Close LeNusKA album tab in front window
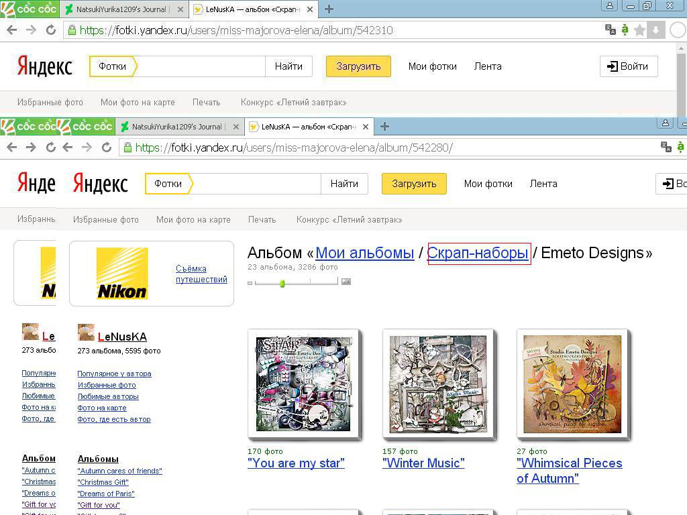Screen dimensions: 687x515 coord(366,127)
